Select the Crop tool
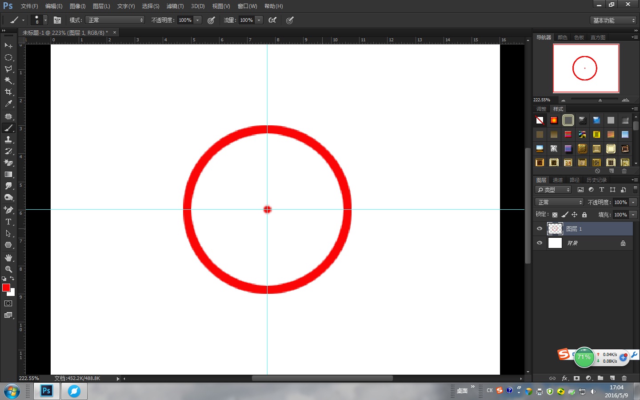 point(8,92)
